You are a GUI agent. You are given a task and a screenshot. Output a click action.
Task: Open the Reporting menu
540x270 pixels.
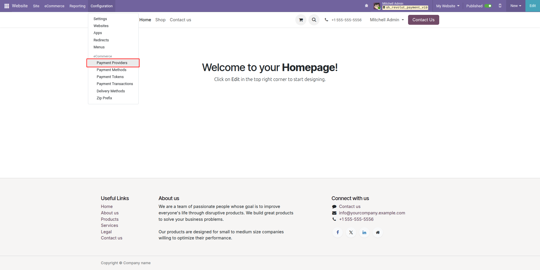(77, 6)
